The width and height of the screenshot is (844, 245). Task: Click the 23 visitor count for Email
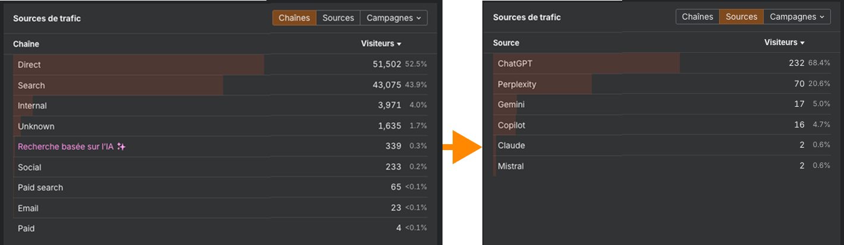[x=396, y=208]
